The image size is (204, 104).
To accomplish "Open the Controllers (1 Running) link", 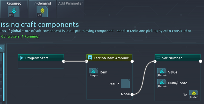I will tap(20, 36).
